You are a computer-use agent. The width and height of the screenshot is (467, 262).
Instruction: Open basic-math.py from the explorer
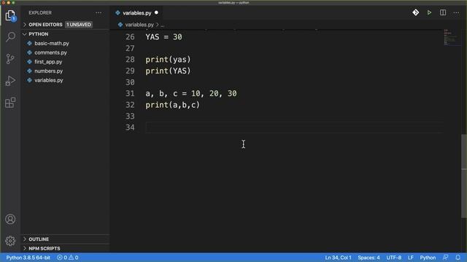pyautogui.click(x=52, y=44)
